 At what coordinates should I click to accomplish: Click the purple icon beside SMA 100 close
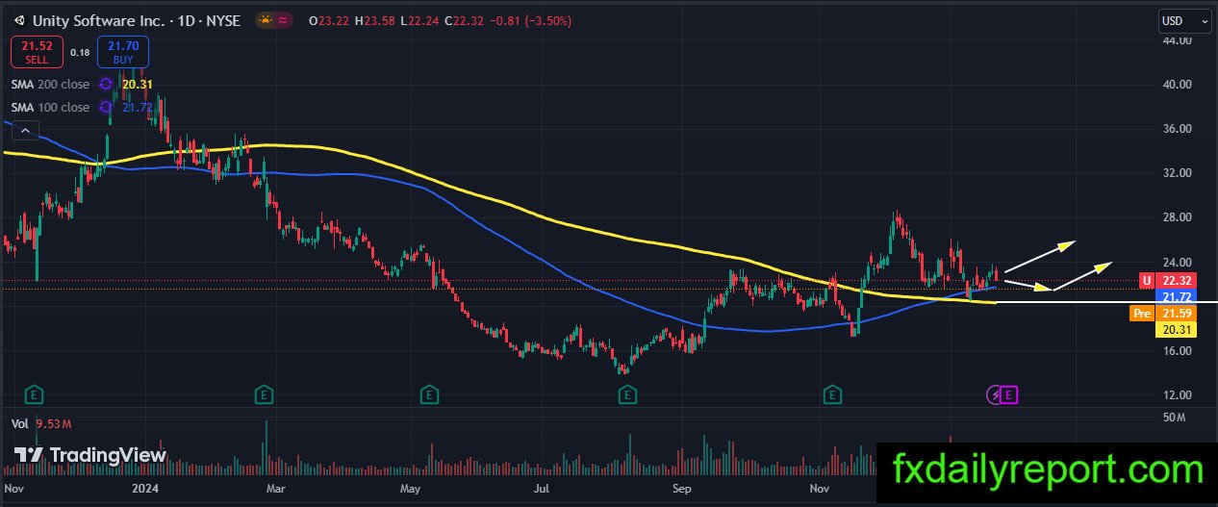[107, 107]
